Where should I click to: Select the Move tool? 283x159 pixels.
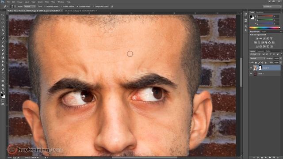click(x=3, y=15)
